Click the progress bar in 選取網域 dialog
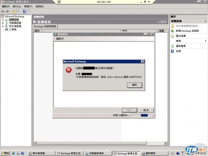This screenshot has height=156, width=208. (x=141, y=115)
